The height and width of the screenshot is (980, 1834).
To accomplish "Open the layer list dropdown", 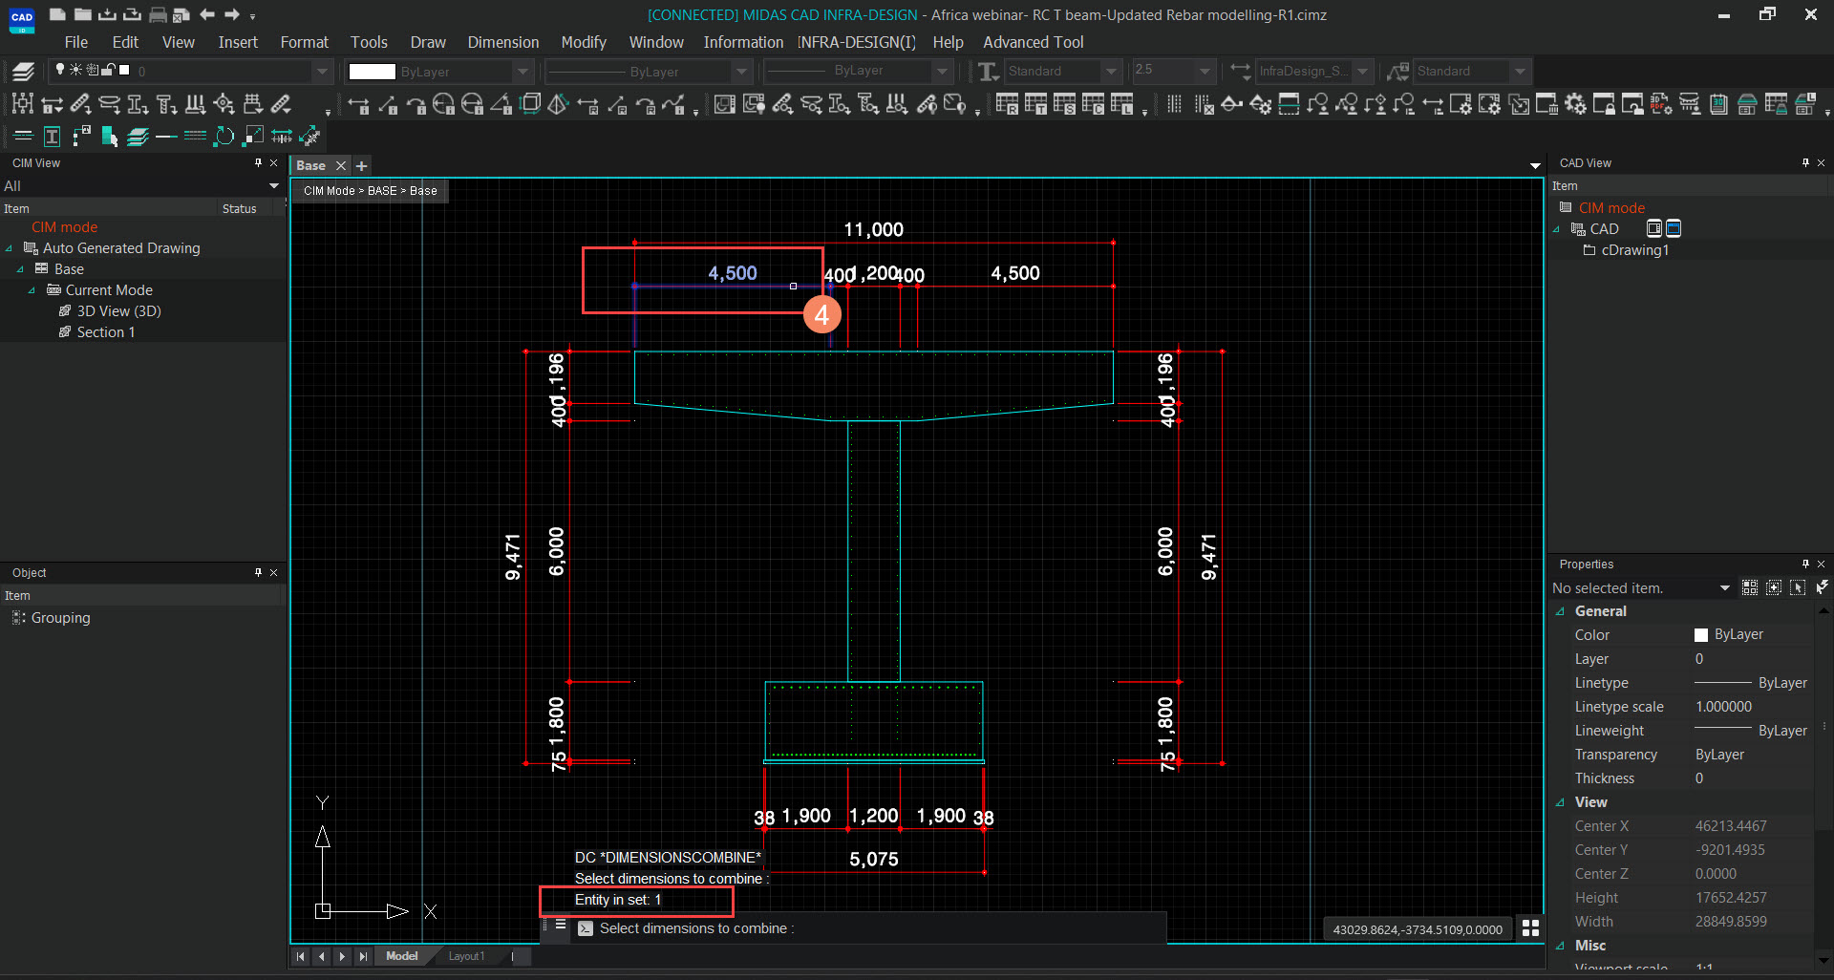I will (322, 71).
